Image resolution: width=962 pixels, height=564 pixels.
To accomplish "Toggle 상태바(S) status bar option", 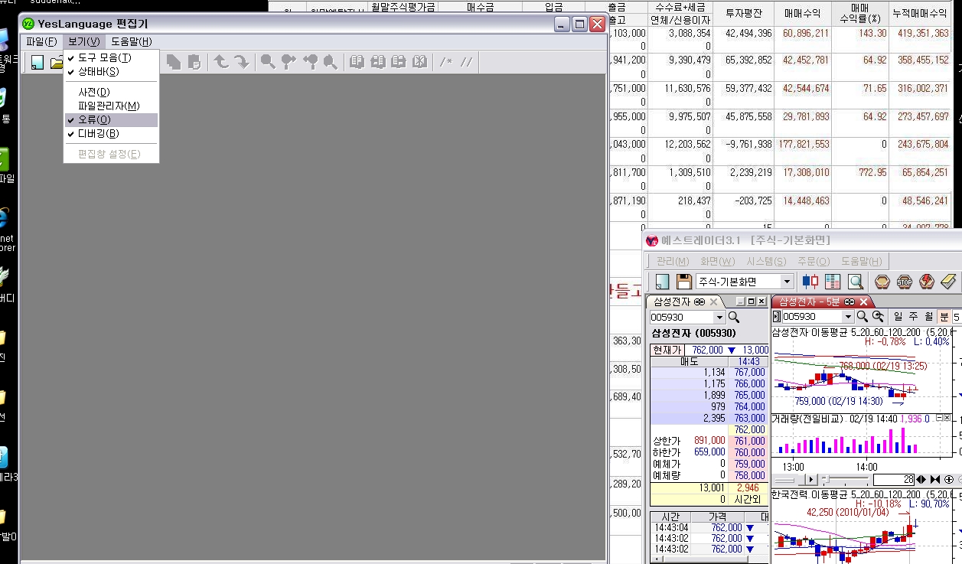I will [98, 72].
